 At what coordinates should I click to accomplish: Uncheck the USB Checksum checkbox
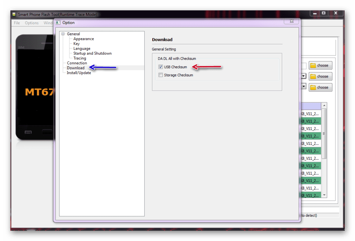coord(161,67)
